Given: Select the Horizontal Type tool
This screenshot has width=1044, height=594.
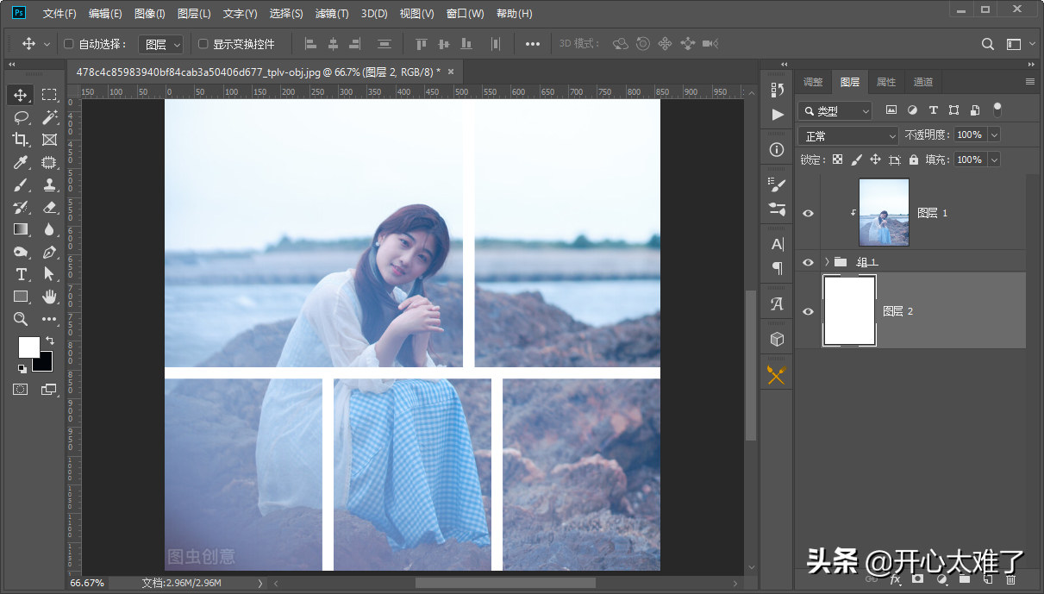Looking at the screenshot, I should coord(21,274).
